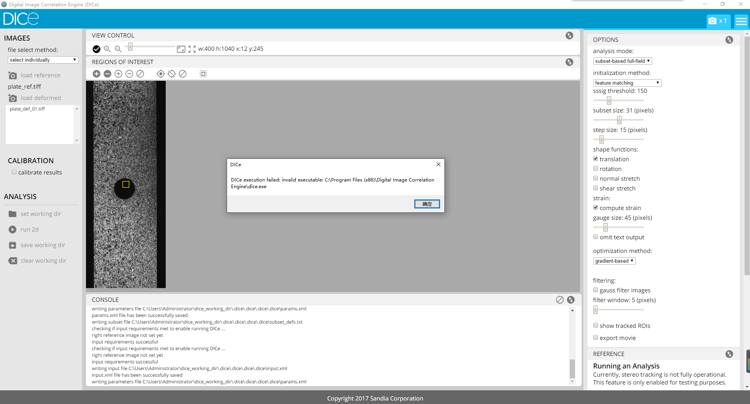The height and width of the screenshot is (404, 750).
Task: Click the full-screen expand view icon
Action: click(x=192, y=49)
